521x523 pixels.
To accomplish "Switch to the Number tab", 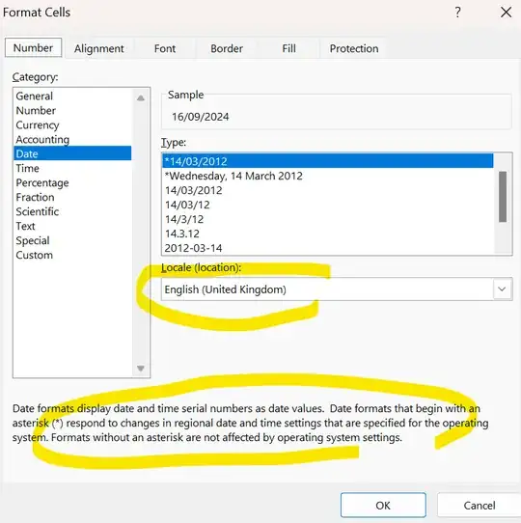I will (33, 47).
